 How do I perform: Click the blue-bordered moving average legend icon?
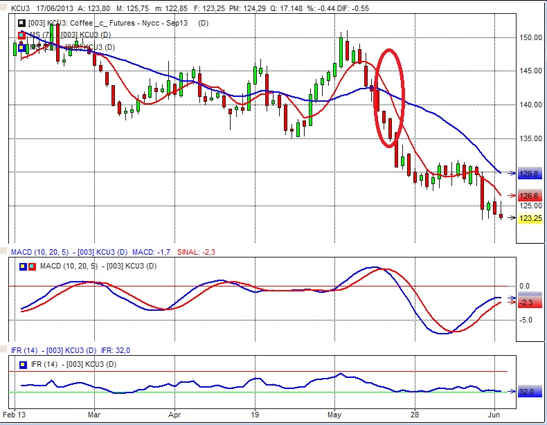pyautogui.click(x=21, y=47)
